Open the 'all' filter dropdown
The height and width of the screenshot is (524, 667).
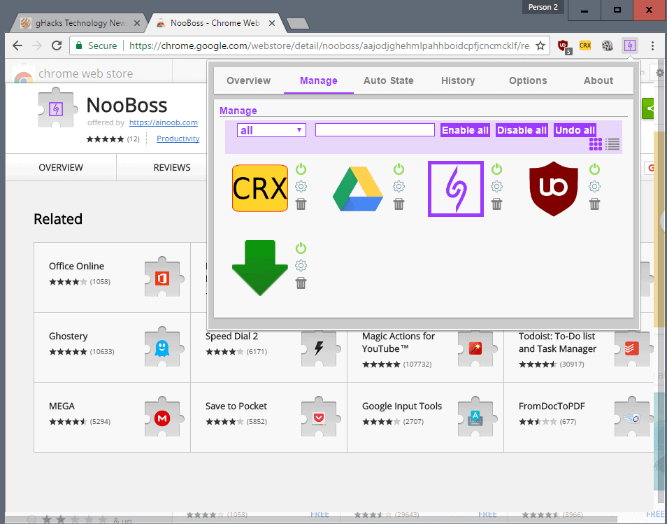[x=271, y=129]
